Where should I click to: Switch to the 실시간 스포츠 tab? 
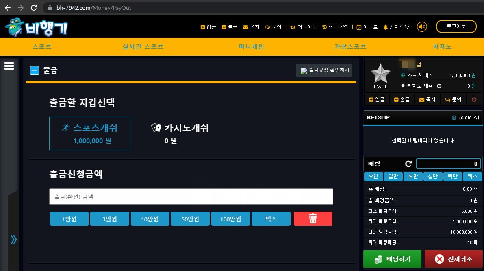[143, 47]
